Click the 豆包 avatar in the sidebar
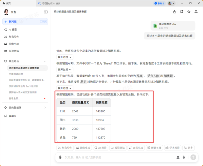 pos(6,12)
